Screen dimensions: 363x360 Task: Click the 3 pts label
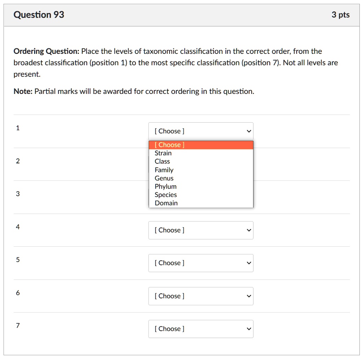click(341, 15)
